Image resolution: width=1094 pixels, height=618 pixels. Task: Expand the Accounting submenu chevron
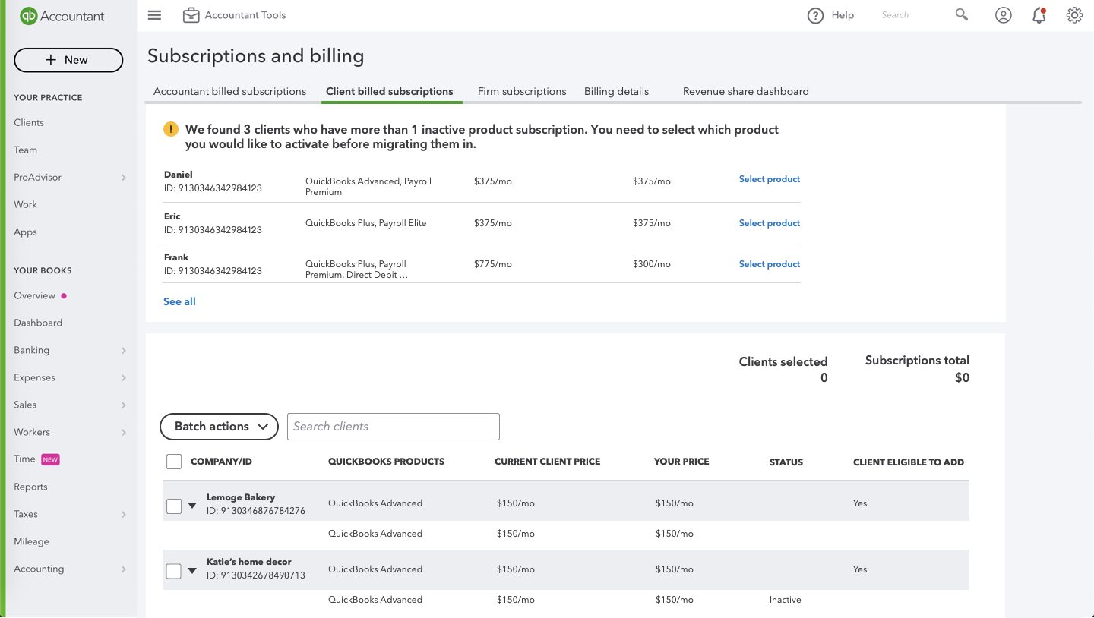pos(123,569)
